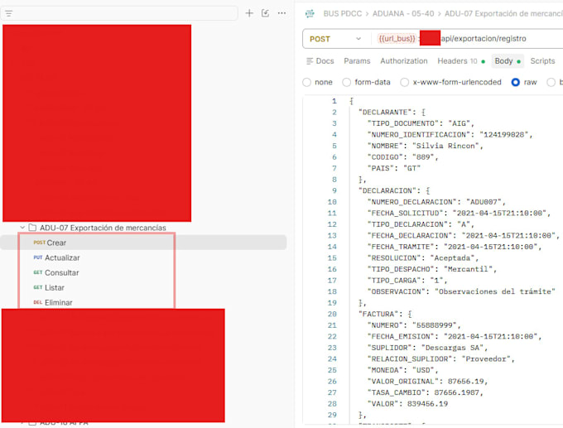Viewport: 563px width, 428px height.
Task: Click the "USD" moneda value
Action: pyautogui.click(x=423, y=370)
